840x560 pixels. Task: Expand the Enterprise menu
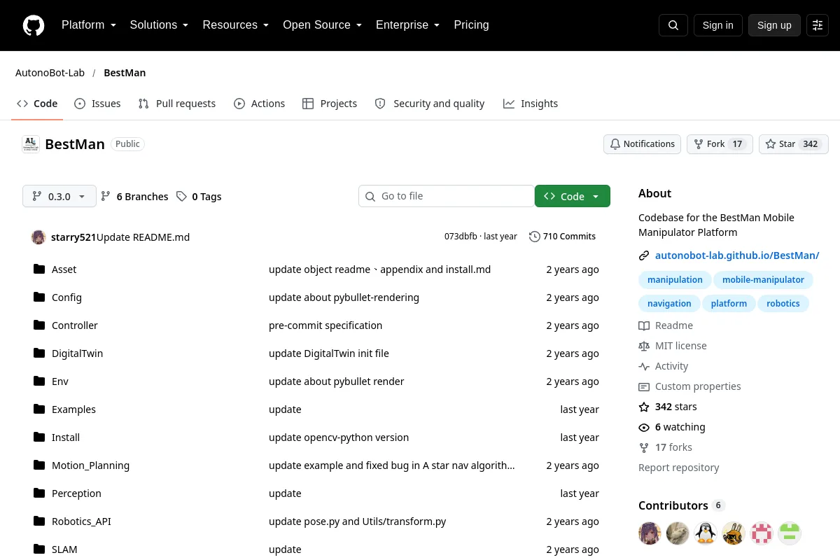pyautogui.click(x=407, y=25)
